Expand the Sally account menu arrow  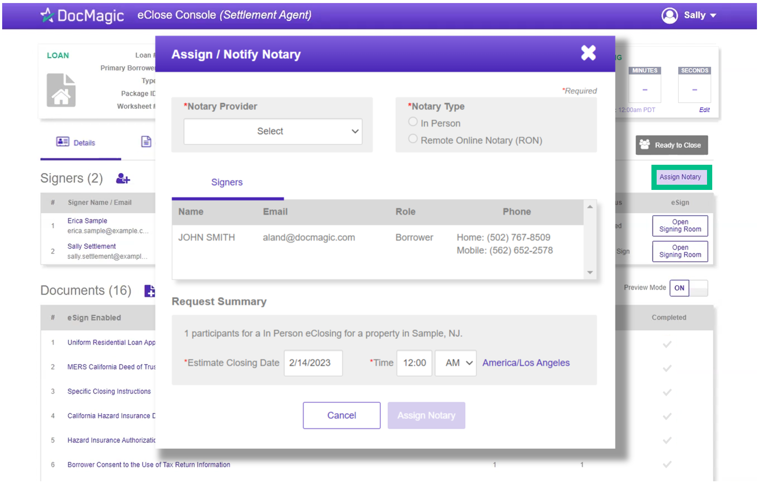click(713, 16)
